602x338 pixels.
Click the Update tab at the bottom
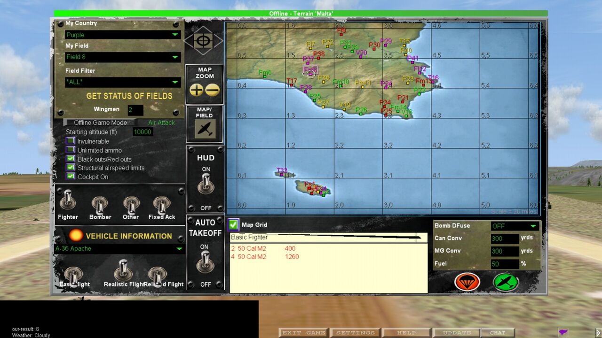(457, 333)
